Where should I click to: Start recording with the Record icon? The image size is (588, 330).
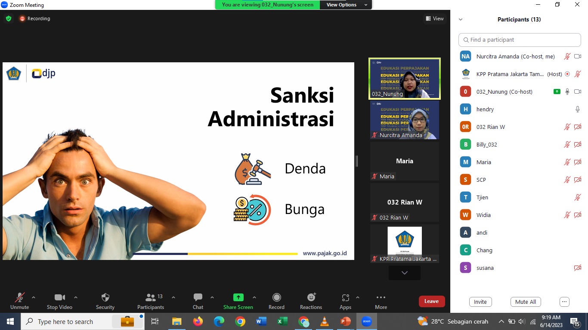pos(276,298)
